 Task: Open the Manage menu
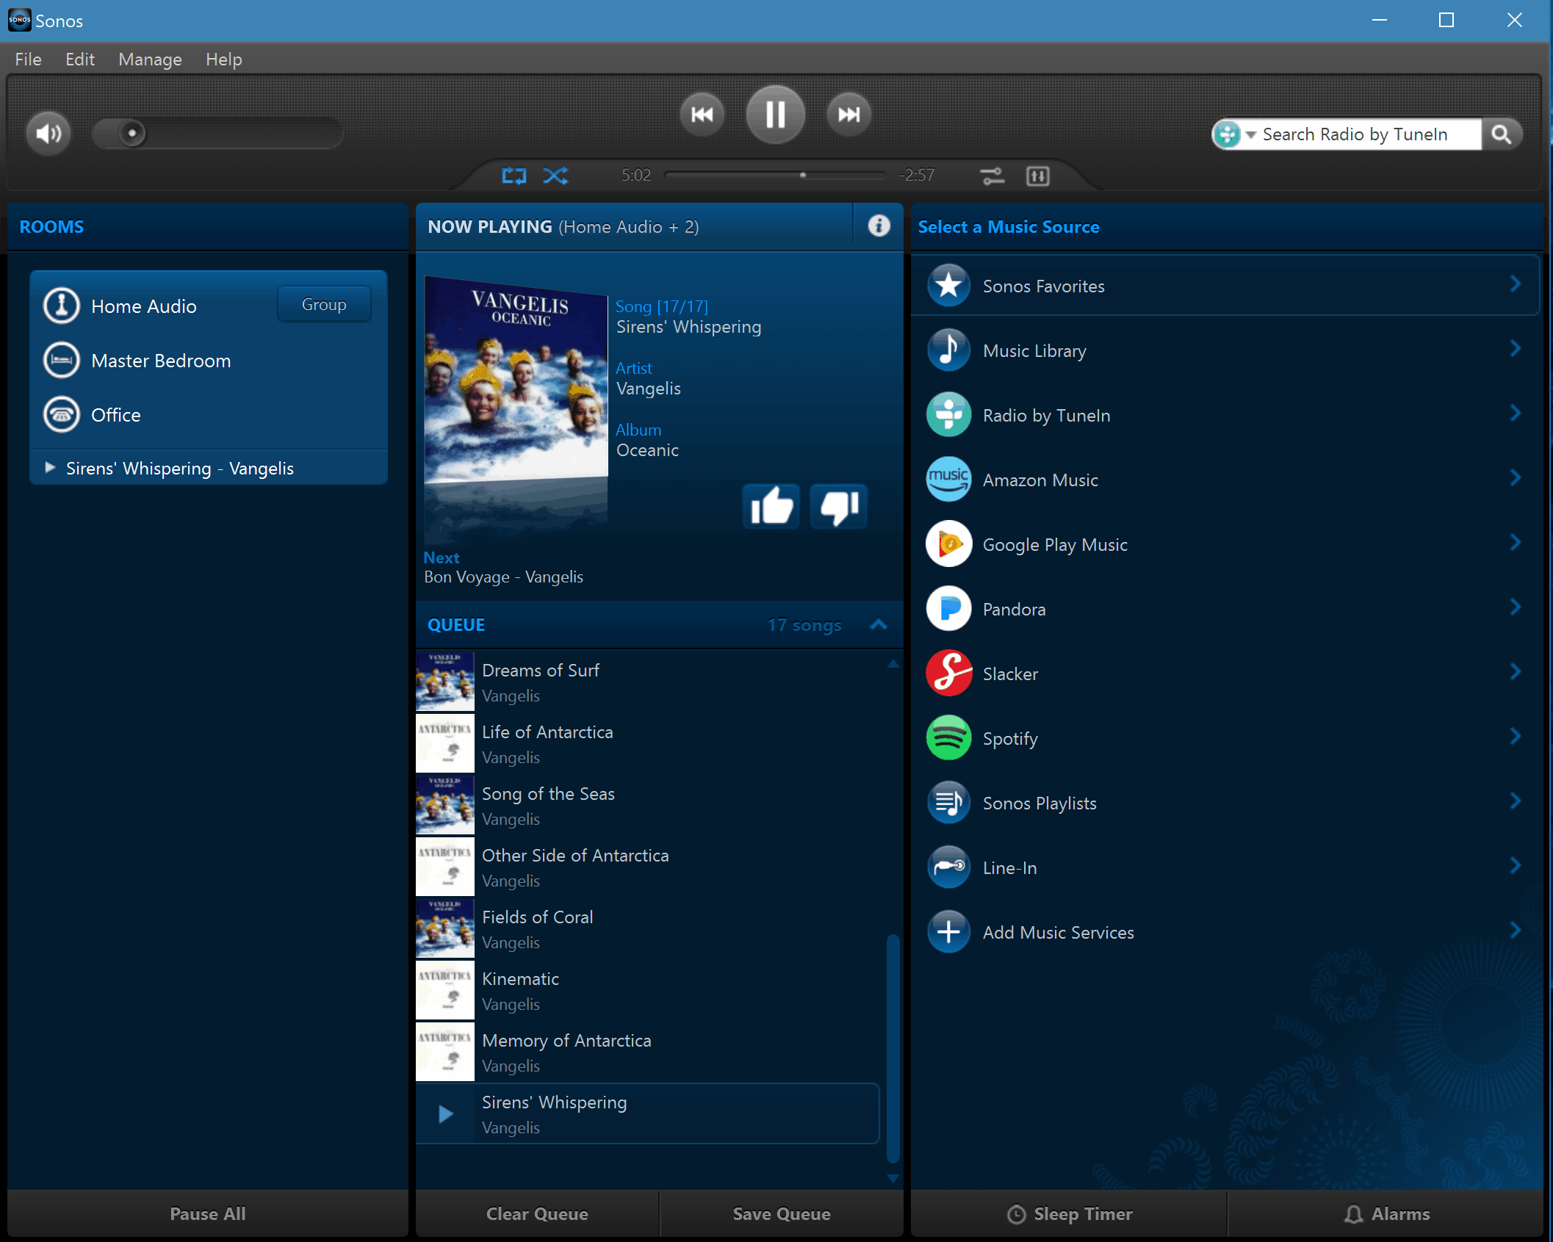pos(150,59)
